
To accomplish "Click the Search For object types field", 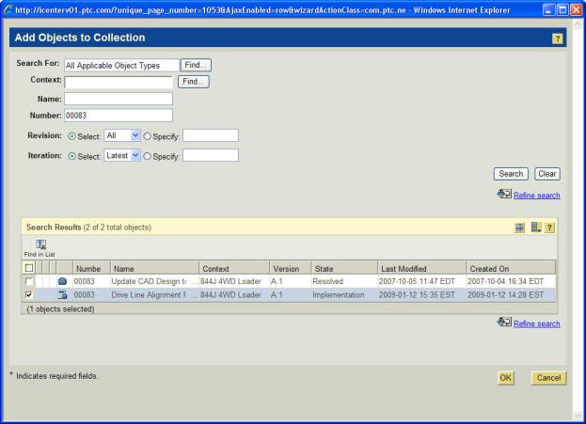I will click(122, 66).
